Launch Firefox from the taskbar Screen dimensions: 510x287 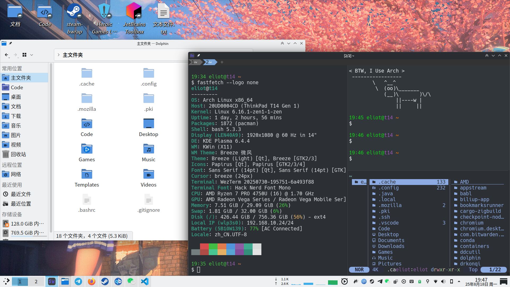coord(91,281)
